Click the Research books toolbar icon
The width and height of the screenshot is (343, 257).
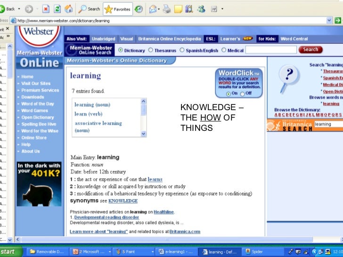click(x=189, y=9)
